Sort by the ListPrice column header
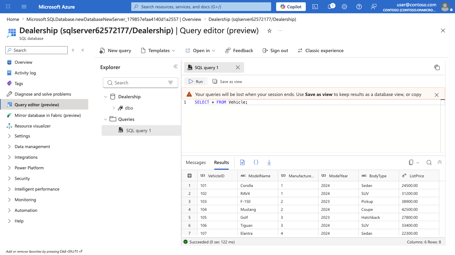Viewport: 455px width, 255px height. tap(419, 176)
